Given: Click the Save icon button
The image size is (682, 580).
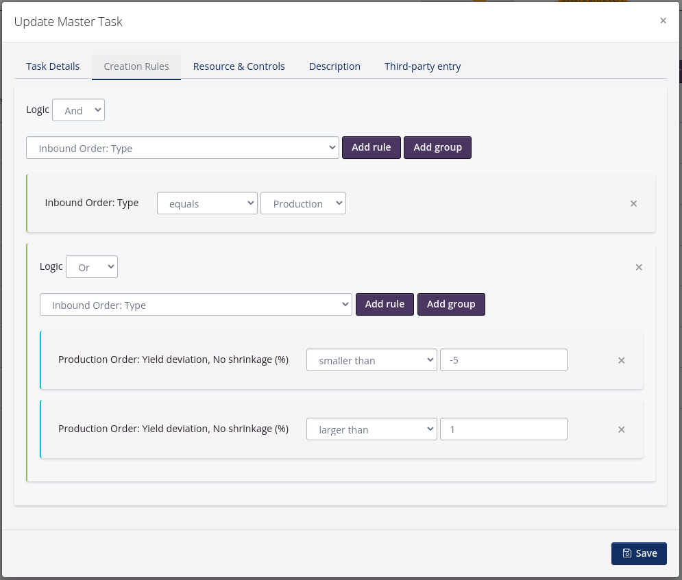Looking at the screenshot, I should 628,553.
